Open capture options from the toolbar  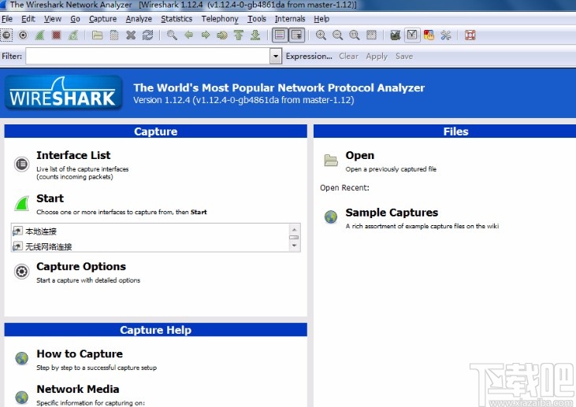click(x=23, y=35)
